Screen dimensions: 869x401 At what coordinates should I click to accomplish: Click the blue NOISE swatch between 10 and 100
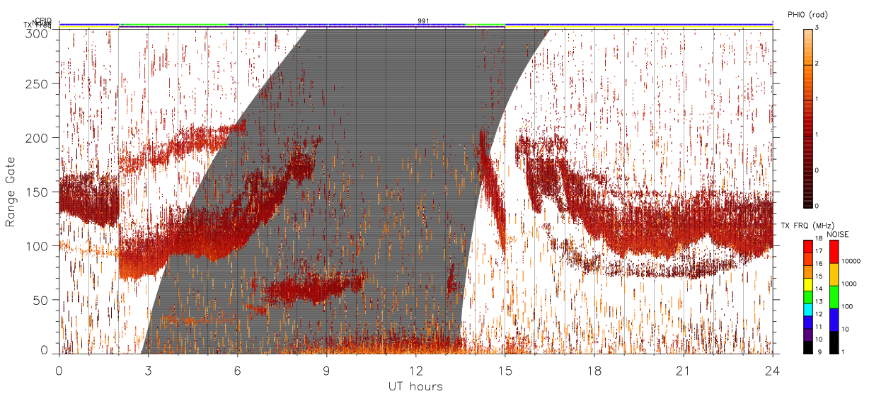point(834,320)
